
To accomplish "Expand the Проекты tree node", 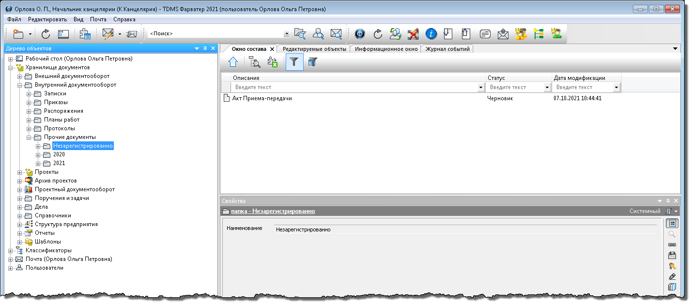I will point(20,172).
